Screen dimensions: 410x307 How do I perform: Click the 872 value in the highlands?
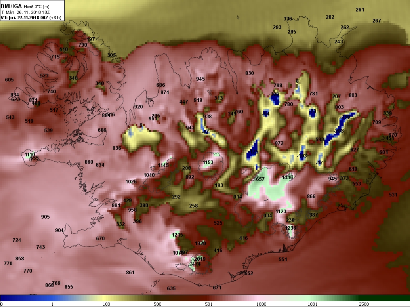279,143
